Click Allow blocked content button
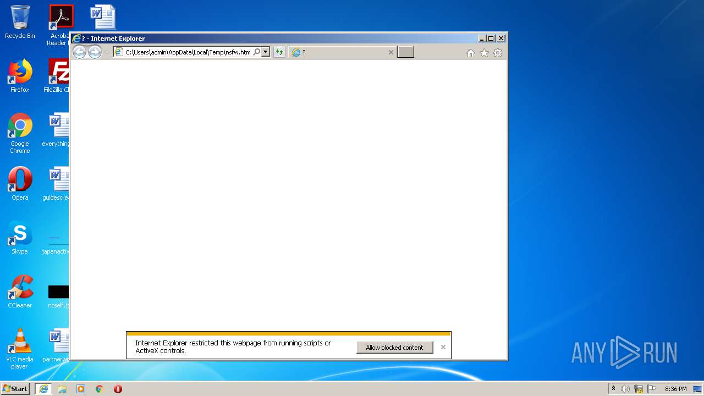Screen dimensions: 704x396 coord(395,348)
